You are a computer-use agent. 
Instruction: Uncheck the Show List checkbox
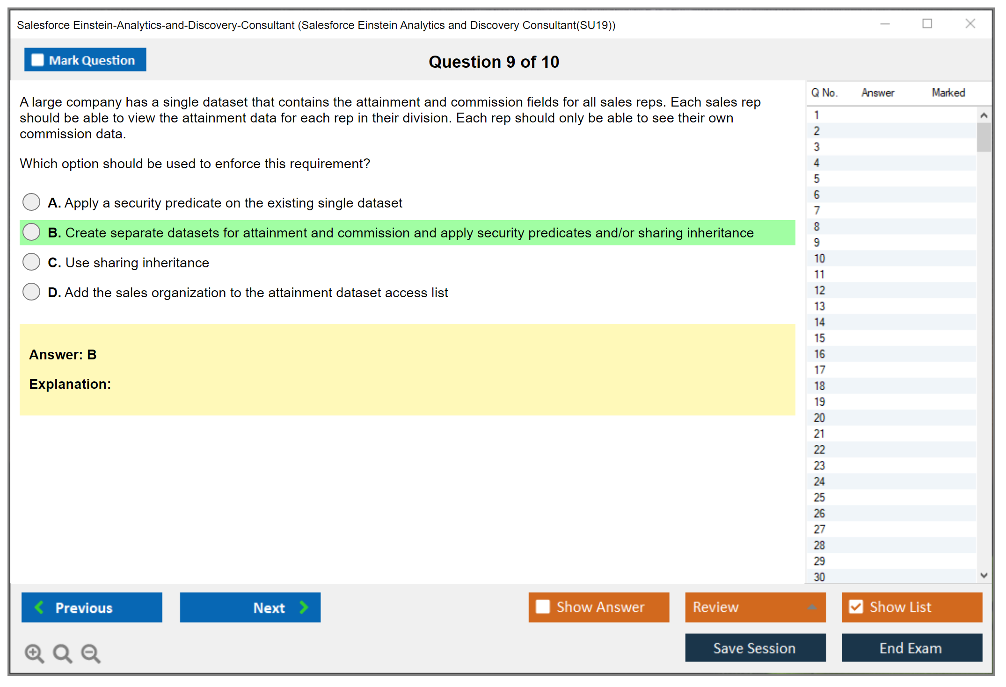pyautogui.click(x=856, y=607)
